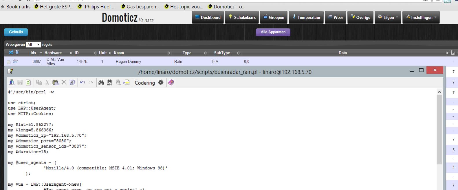The height and width of the screenshot is (190, 458).
Task: Click the Find Next binoculars icon
Action: pyautogui.click(x=118, y=83)
